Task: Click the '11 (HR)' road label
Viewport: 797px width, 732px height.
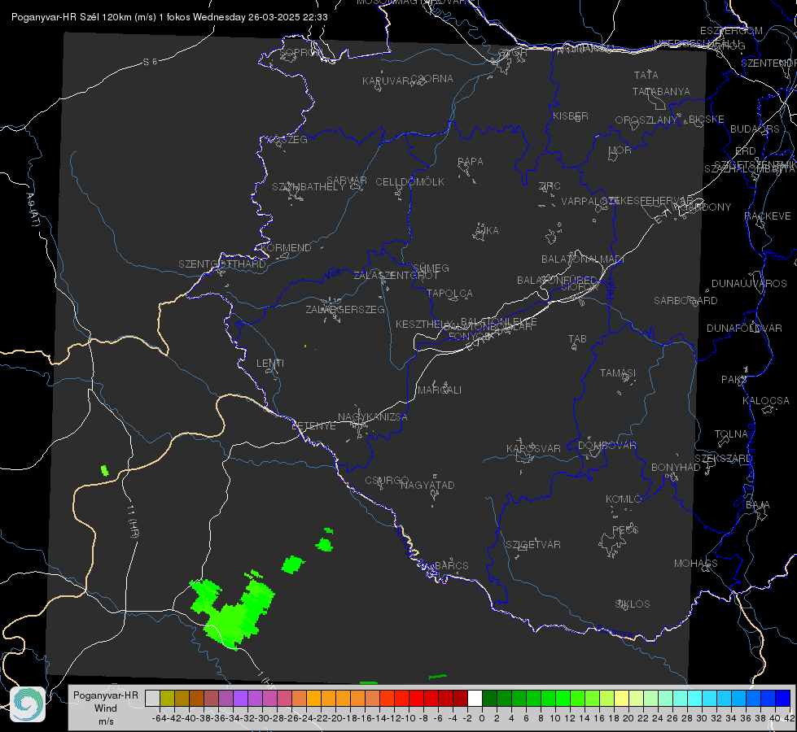Action: tap(133, 521)
